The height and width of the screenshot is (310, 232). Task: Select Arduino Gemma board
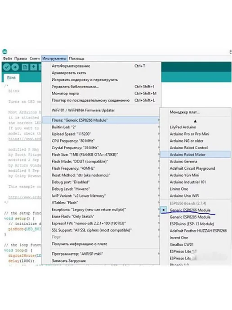click(x=195, y=161)
